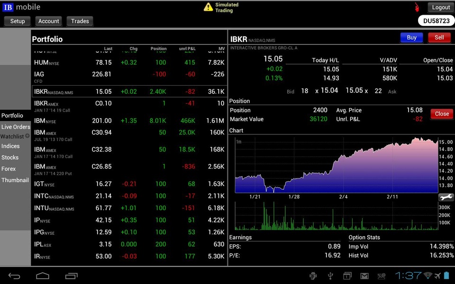This screenshot has width=455, height=284.
Task: Select the IBM NYSE portfolio row
Action: pyautogui.click(x=129, y=121)
